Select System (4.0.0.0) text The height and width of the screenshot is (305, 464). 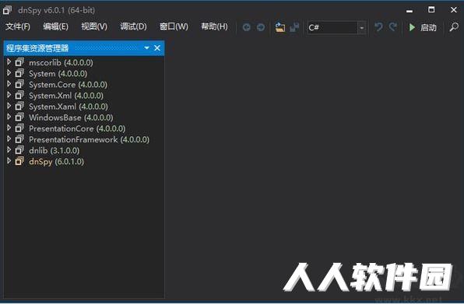coord(58,74)
